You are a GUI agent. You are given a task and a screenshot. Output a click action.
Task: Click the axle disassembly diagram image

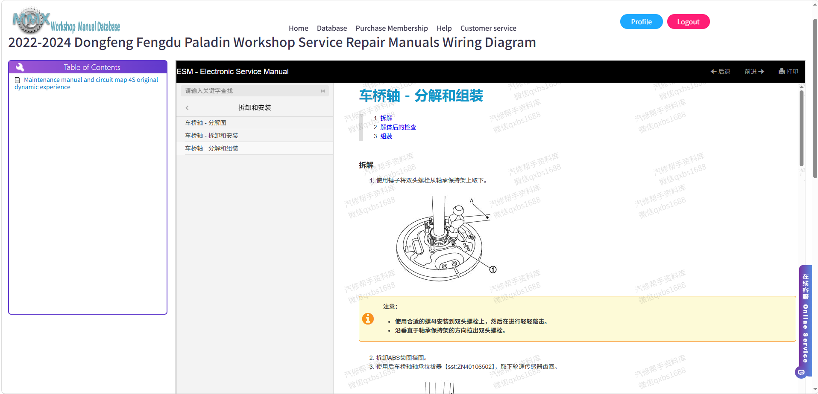446,238
